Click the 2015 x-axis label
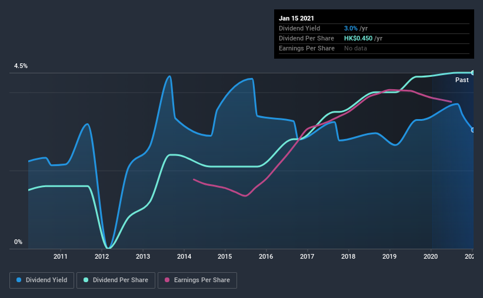 (225, 256)
